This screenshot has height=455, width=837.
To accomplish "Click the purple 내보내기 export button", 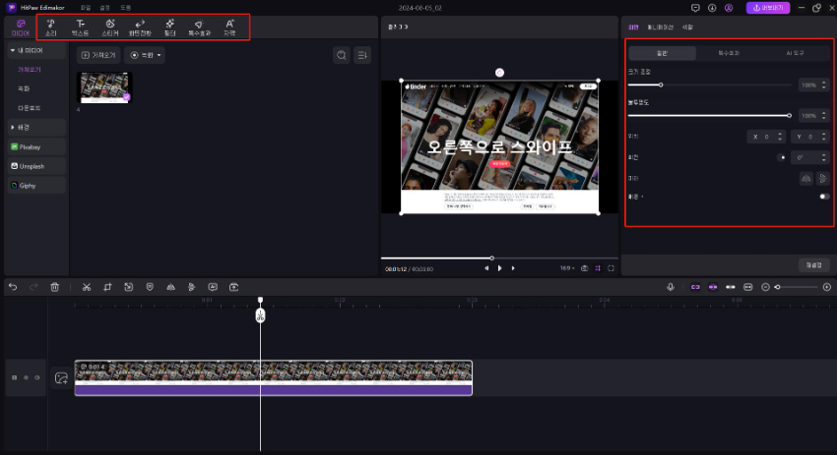I will coord(768,7).
